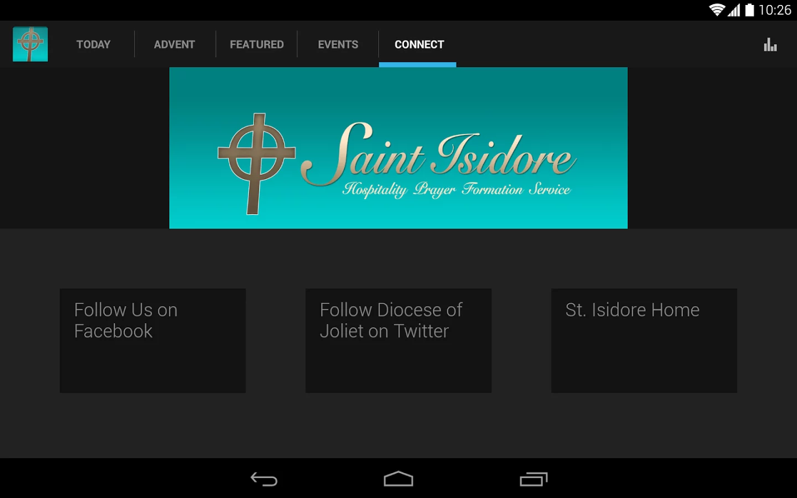797x498 pixels.
Task: Tap the battery status icon
Action: 749,10
